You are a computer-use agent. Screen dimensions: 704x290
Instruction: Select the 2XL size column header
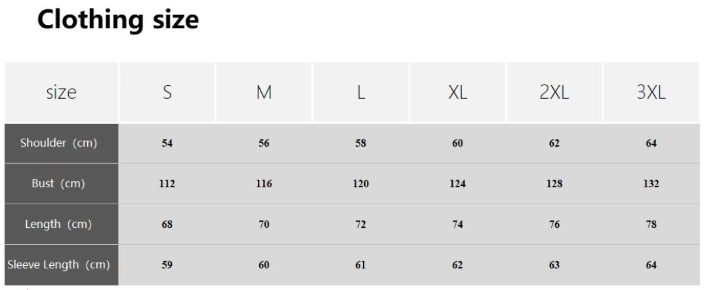554,92
